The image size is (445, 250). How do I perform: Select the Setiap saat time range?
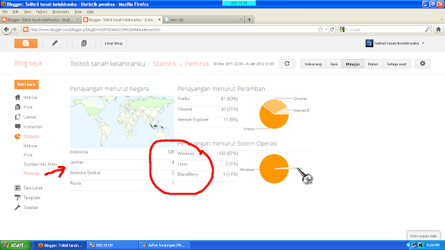pos(396,64)
